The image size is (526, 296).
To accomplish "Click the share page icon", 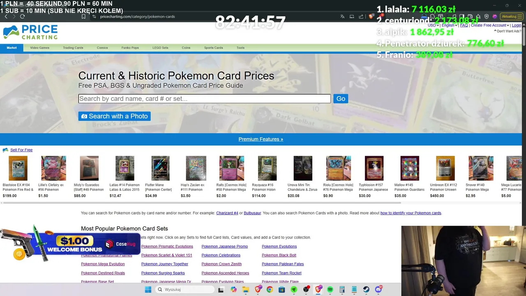I will point(361,16).
